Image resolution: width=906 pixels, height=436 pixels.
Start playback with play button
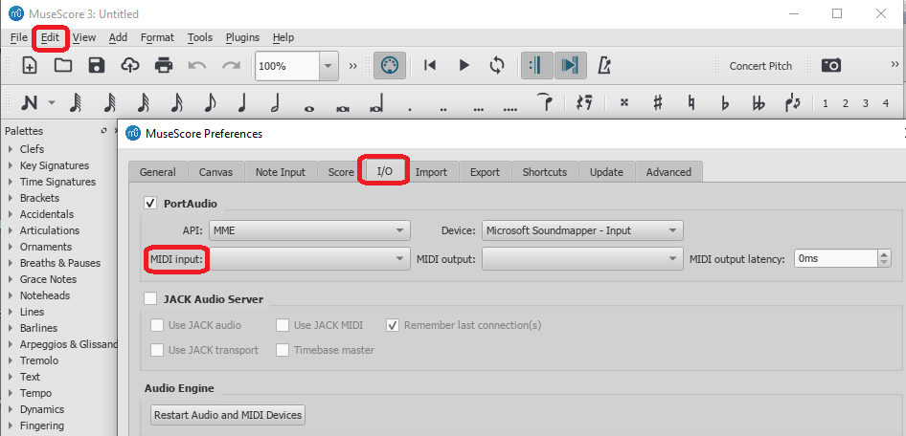tap(464, 65)
